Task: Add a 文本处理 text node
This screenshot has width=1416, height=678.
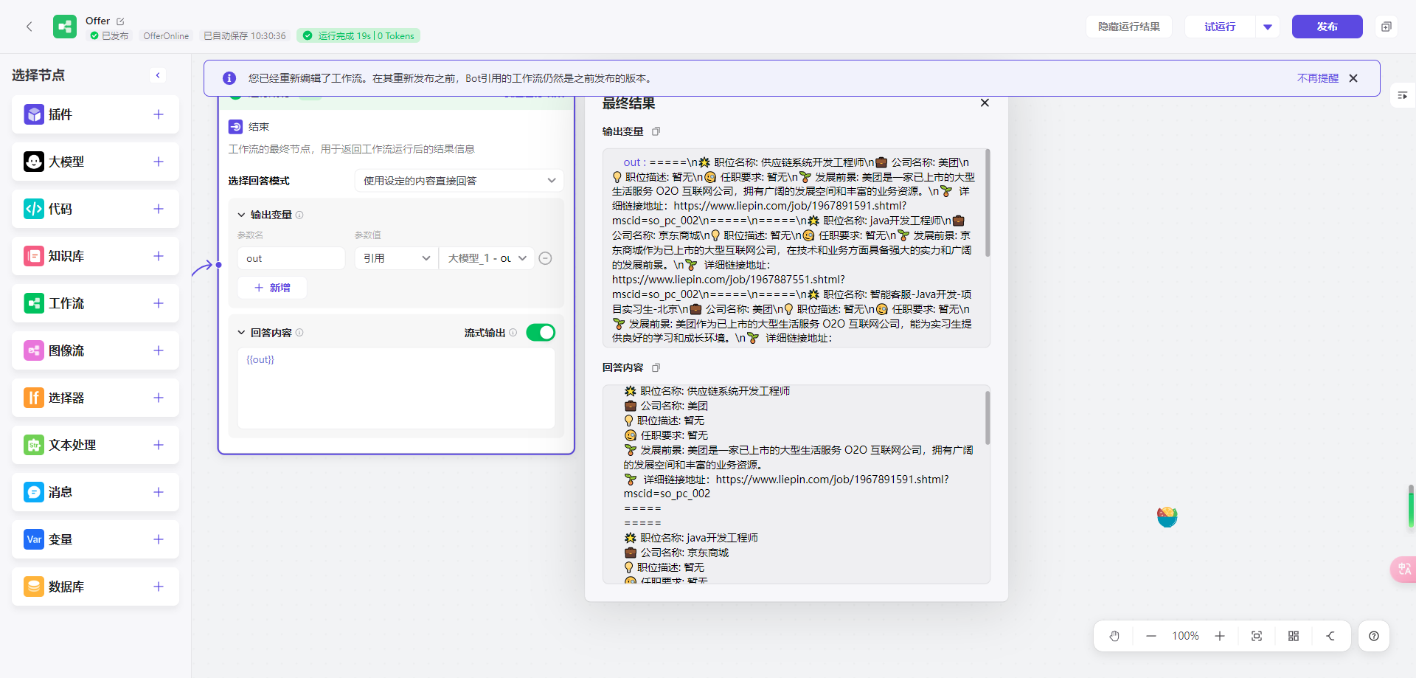Action: 159,445
